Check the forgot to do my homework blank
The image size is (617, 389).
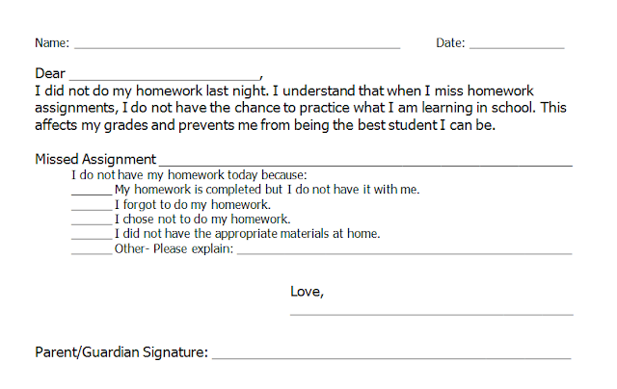coord(92,207)
